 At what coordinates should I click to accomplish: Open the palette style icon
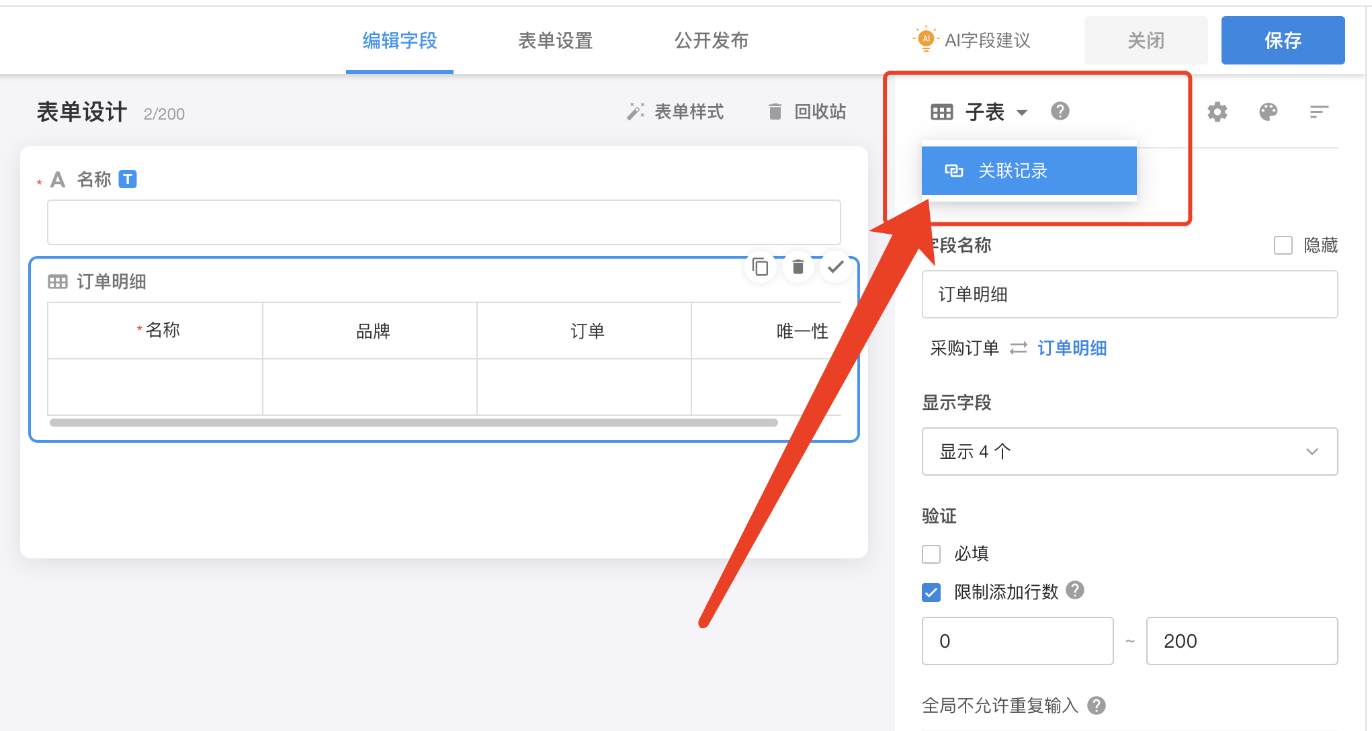(x=1268, y=112)
